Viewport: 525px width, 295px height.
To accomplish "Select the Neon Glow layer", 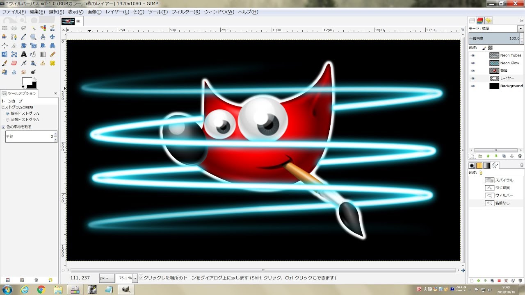I will 496,63.
